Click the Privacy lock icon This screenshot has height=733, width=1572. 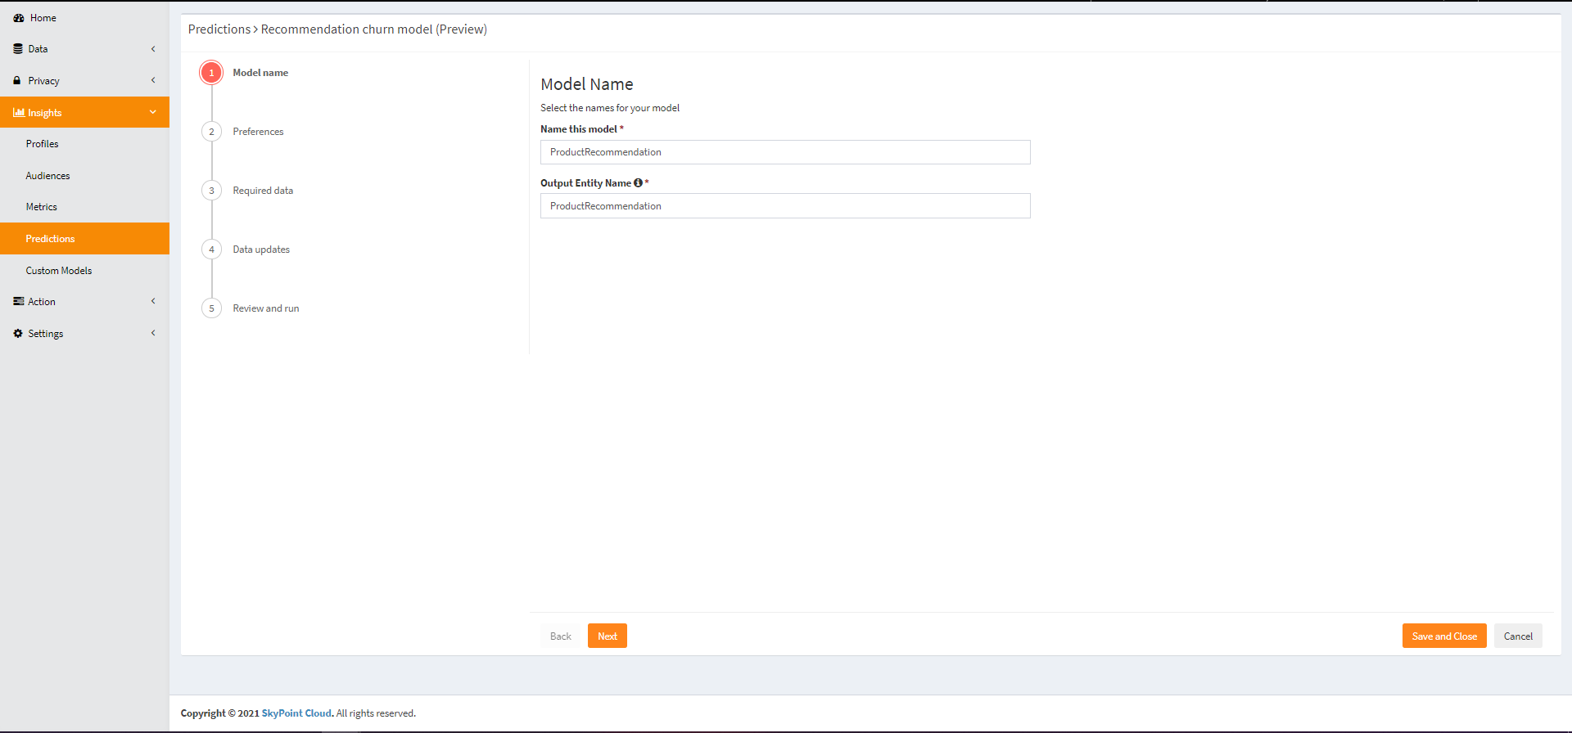pyautogui.click(x=17, y=81)
